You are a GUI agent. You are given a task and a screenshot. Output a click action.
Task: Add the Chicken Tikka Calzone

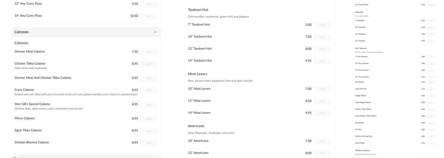point(148,64)
